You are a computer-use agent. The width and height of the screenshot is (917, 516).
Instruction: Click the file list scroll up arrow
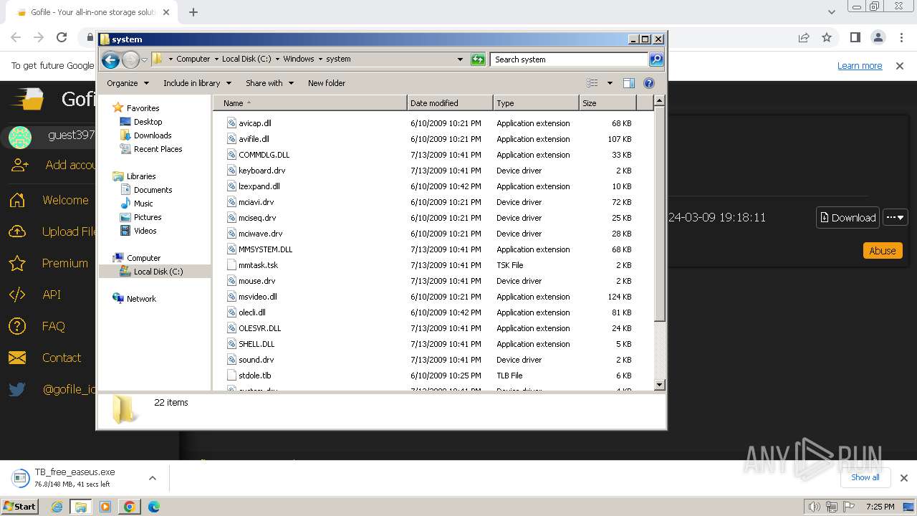click(660, 101)
